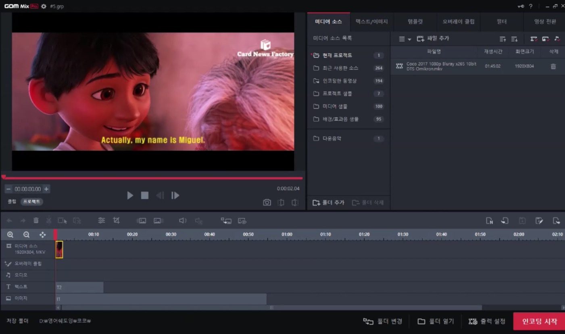Click the 00:00:00.00 timecode field
Screen dimensions: 565x334
27,189
